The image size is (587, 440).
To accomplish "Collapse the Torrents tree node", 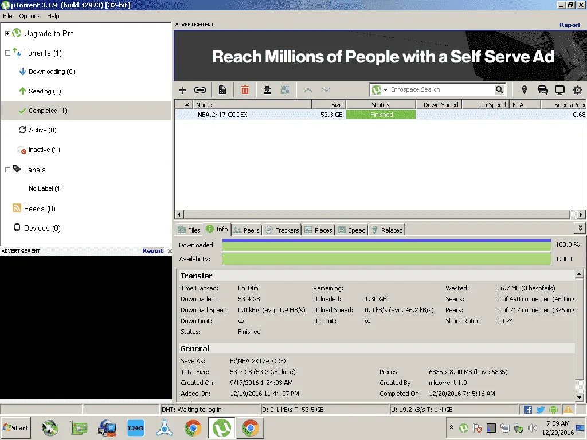I will click(7, 53).
